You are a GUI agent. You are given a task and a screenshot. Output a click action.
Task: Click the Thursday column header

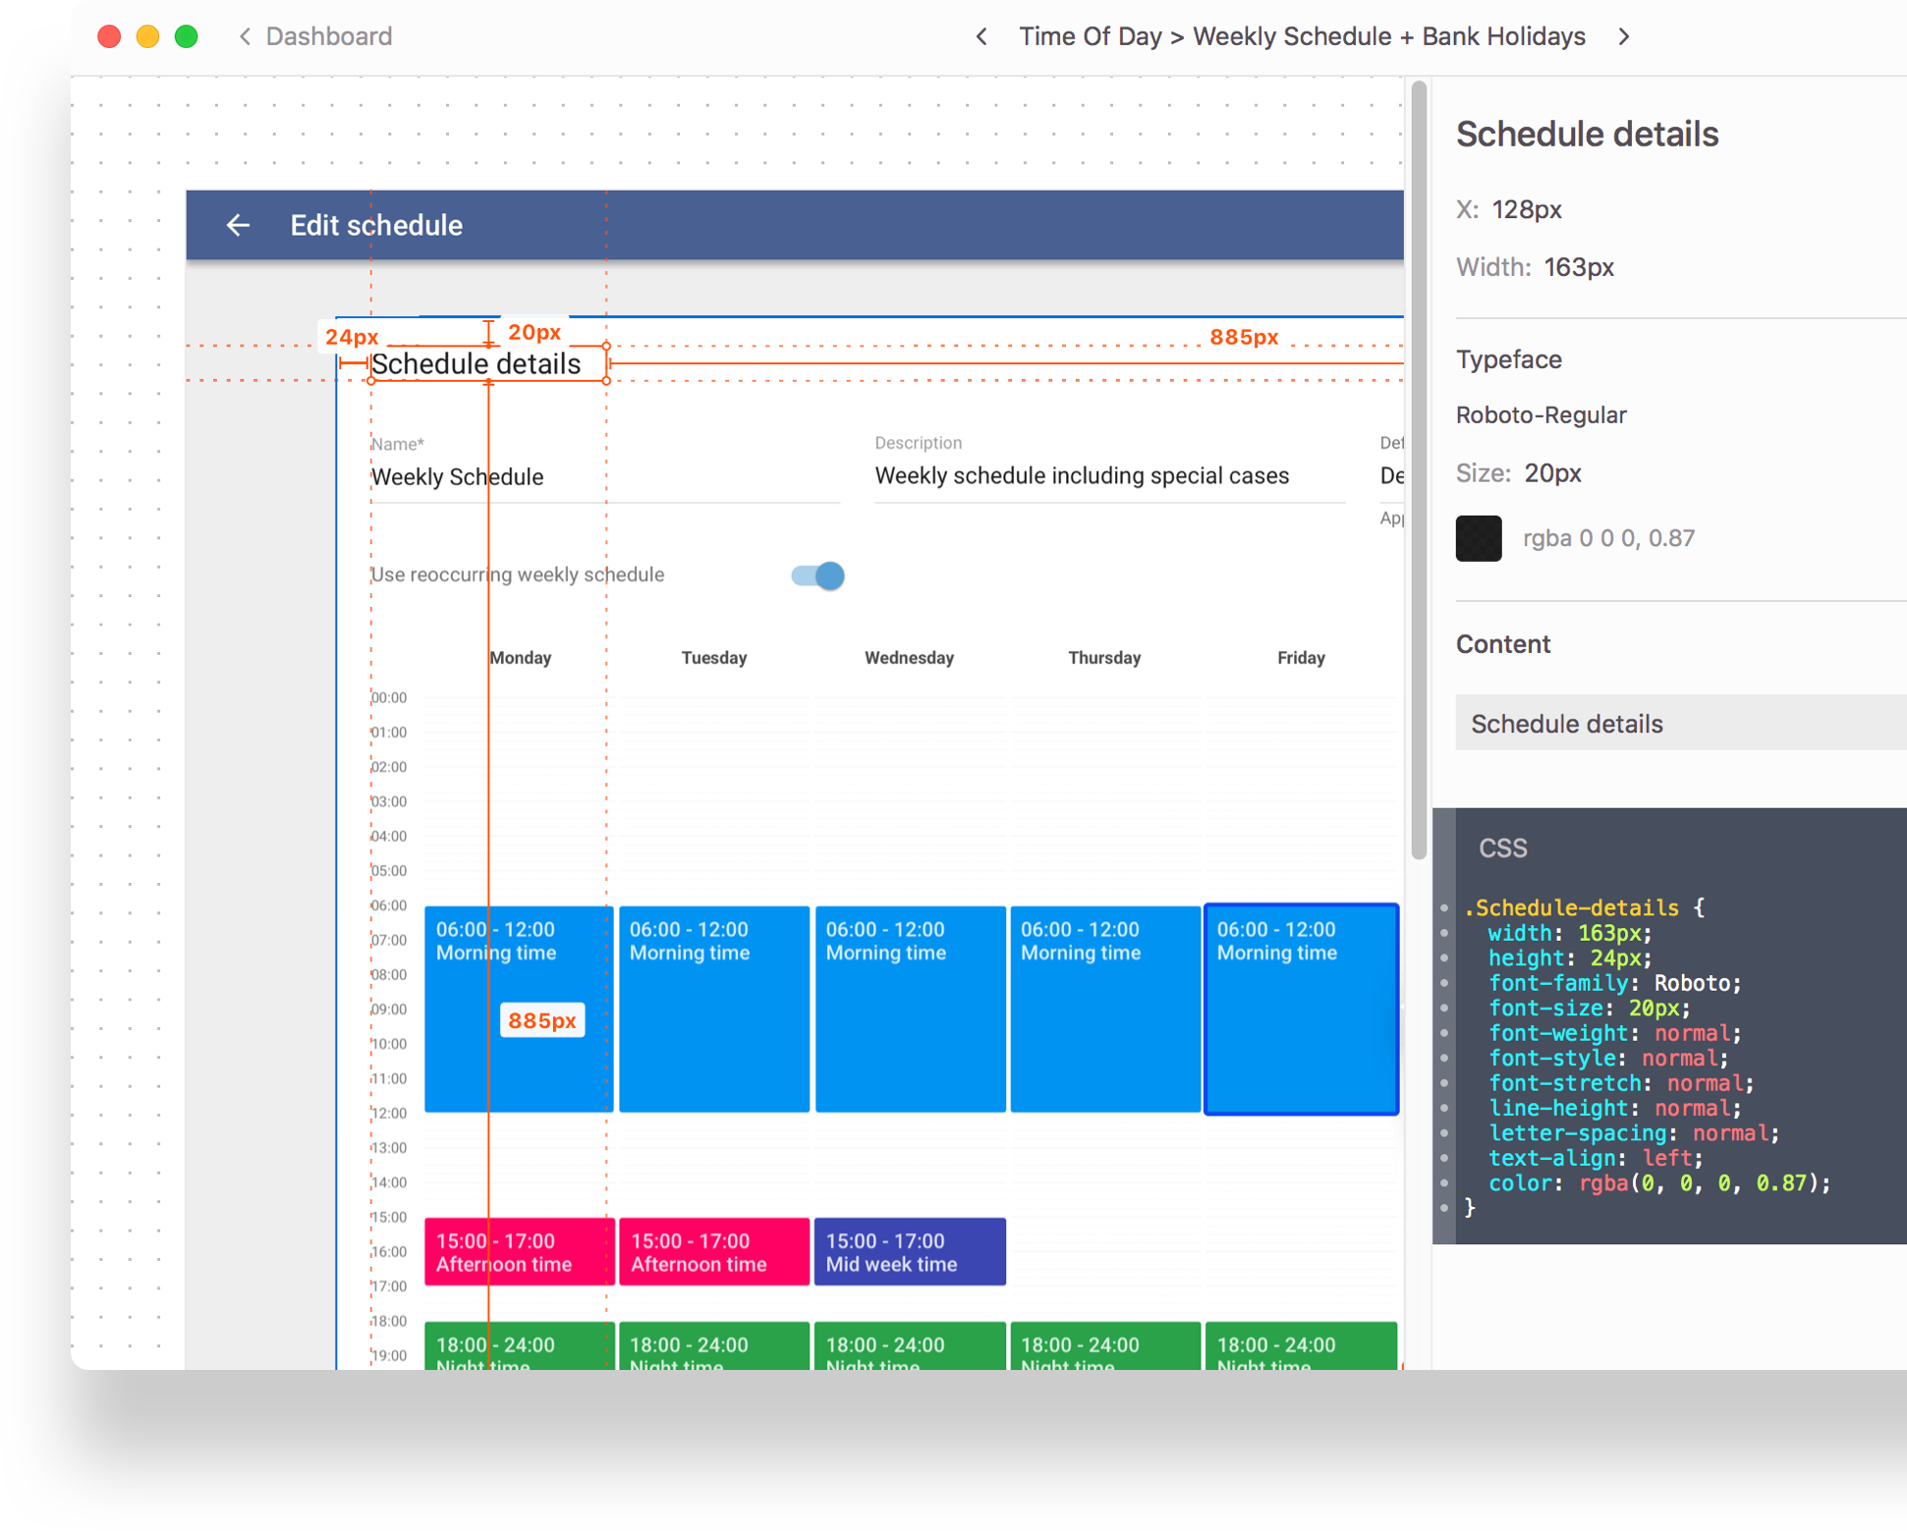tap(1104, 658)
